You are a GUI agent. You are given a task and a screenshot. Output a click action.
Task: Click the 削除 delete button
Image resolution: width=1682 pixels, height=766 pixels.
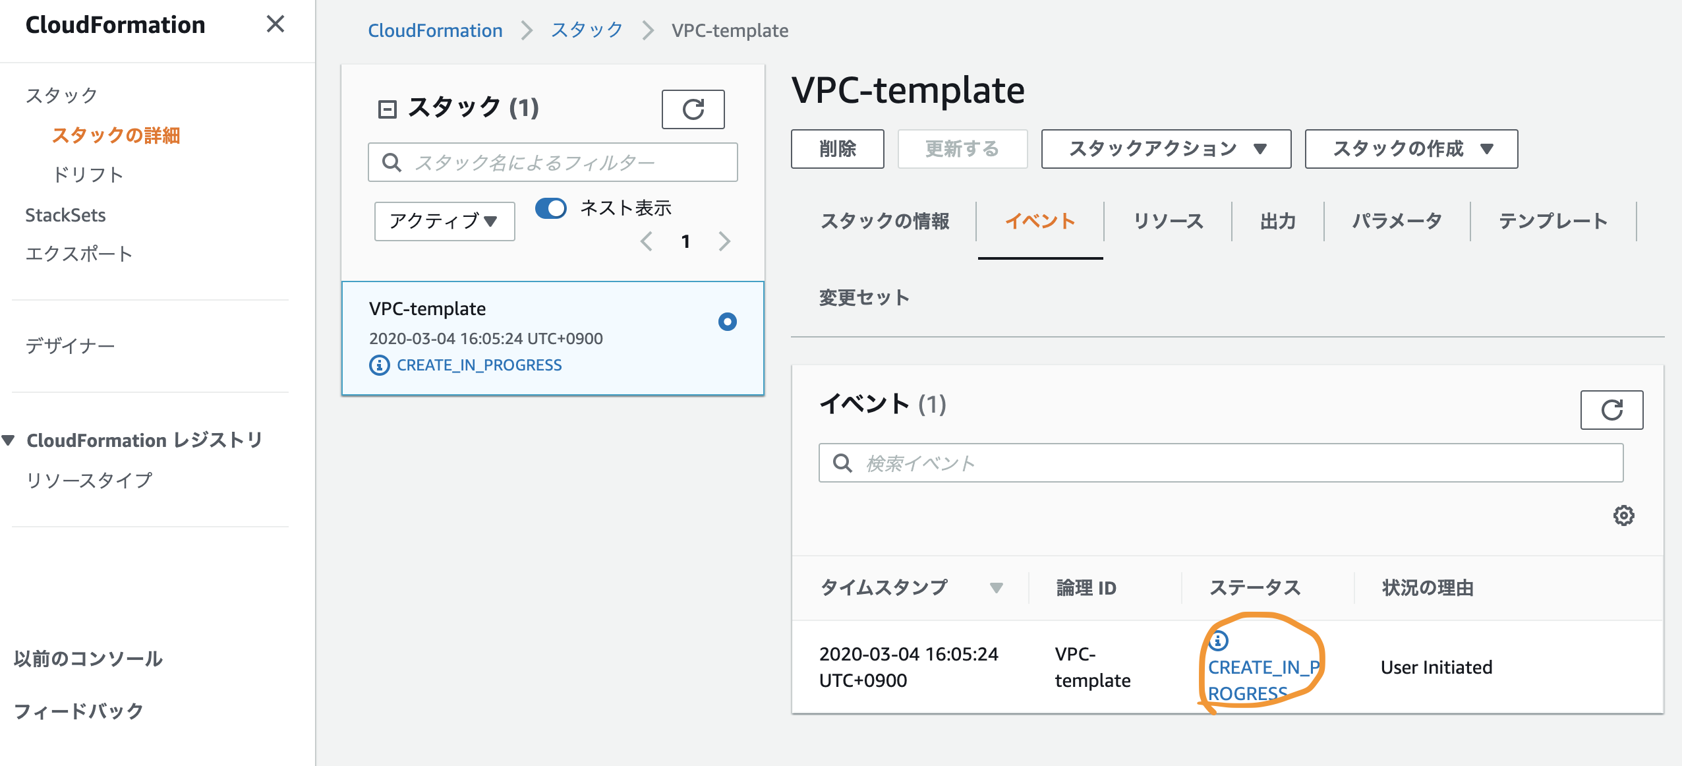tap(837, 149)
